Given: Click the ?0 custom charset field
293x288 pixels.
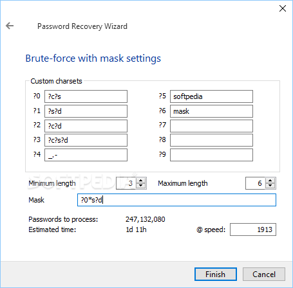Looking at the screenshot, I should click(x=86, y=96).
